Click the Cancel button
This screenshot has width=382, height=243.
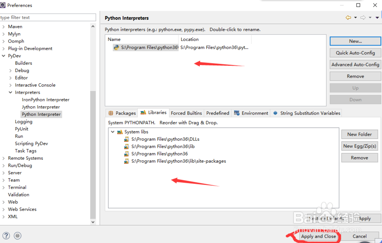click(x=359, y=236)
